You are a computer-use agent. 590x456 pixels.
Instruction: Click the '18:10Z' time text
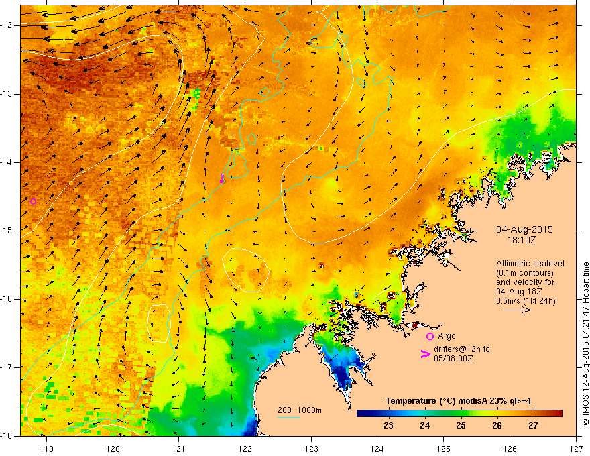(x=522, y=240)
